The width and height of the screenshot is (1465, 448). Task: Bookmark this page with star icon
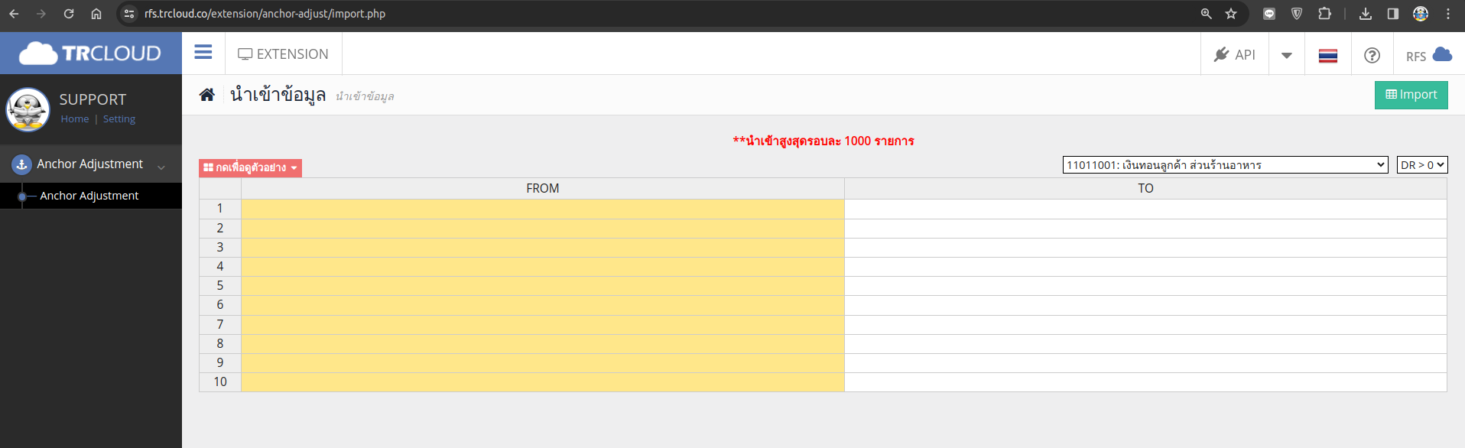click(x=1231, y=14)
